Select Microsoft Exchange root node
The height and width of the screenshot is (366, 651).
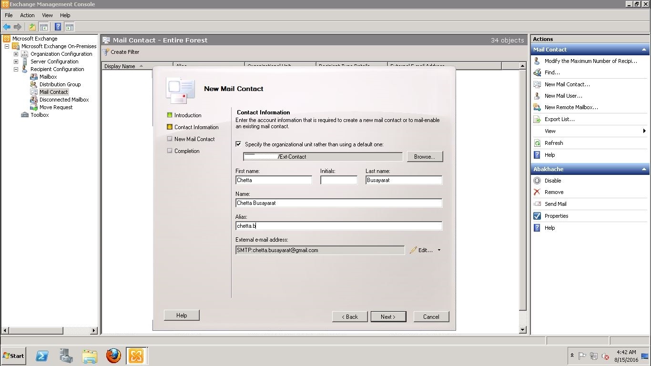[x=35, y=39]
